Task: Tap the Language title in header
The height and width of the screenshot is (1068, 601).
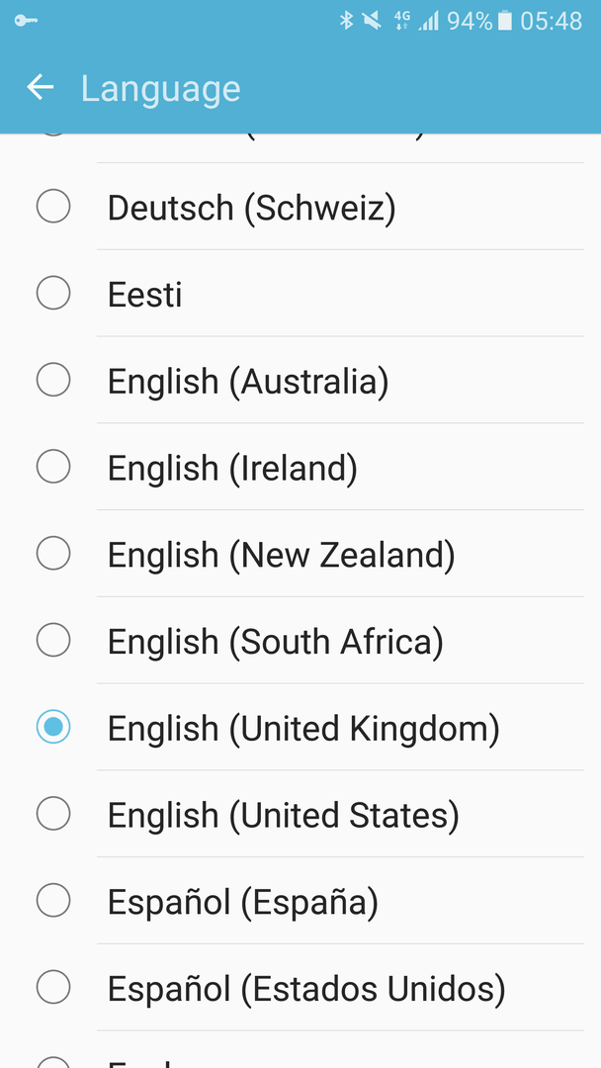Action: (x=161, y=89)
